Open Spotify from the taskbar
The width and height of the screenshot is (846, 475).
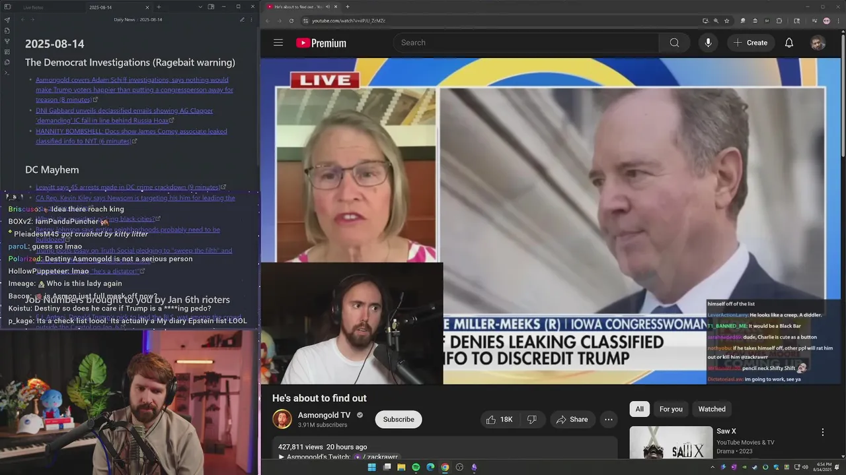pos(416,467)
